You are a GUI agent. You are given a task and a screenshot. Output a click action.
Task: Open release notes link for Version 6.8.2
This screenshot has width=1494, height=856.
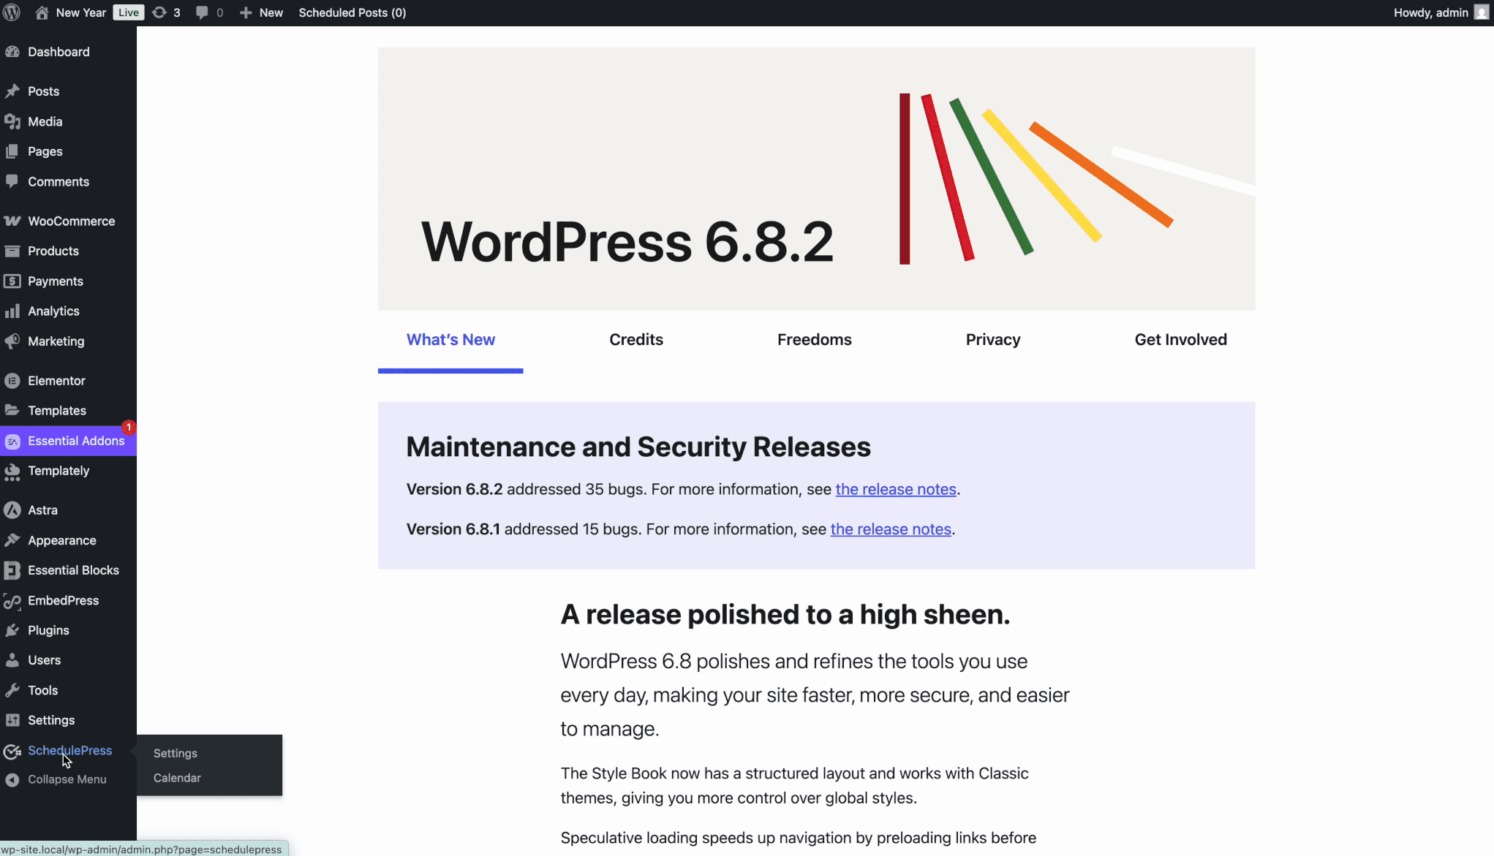[x=896, y=489]
